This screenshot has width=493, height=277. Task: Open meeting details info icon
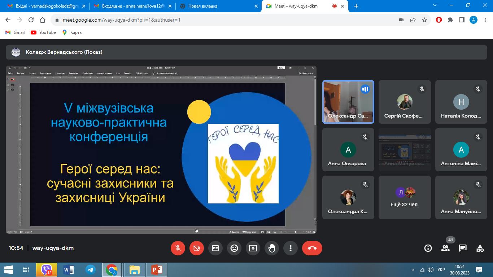tap(428, 248)
